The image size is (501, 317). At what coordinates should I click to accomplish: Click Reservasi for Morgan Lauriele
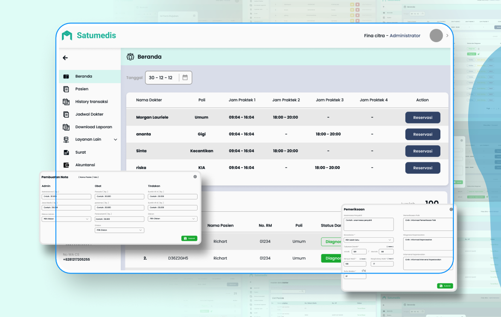coord(423,117)
